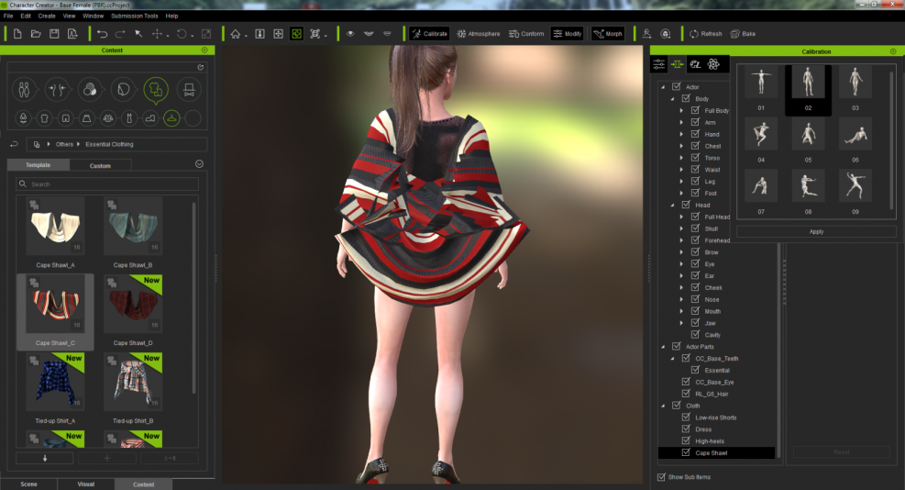905x490 pixels.
Task: Click the Undo arrow icon
Action: pyautogui.click(x=102, y=34)
